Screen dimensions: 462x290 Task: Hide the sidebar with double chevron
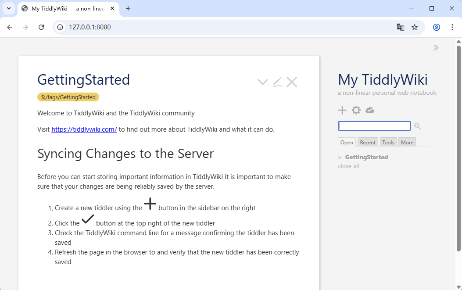tap(436, 48)
